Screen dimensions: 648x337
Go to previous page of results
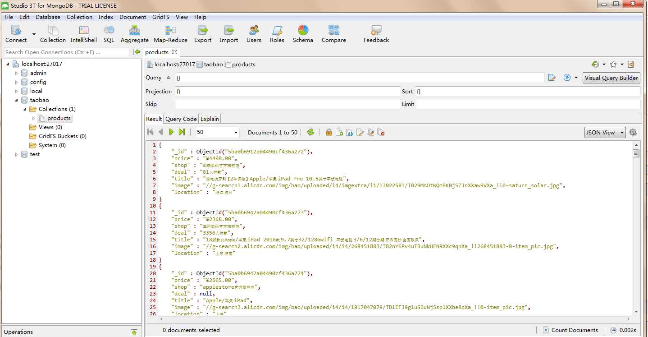[161, 132]
